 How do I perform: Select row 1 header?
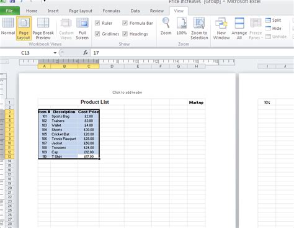pos(9,103)
